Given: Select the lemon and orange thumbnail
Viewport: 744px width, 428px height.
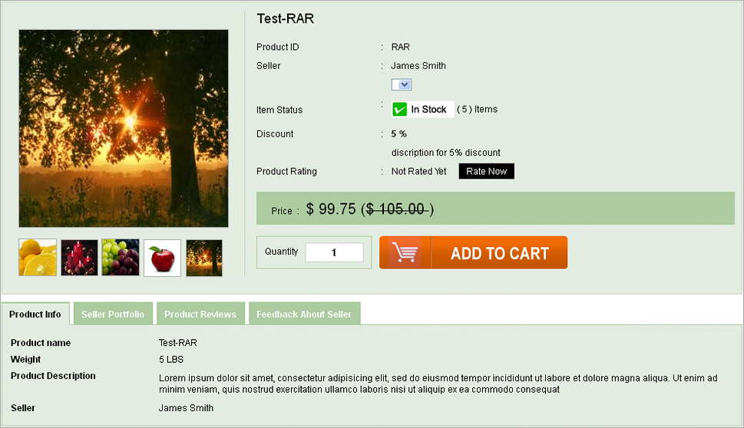Looking at the screenshot, I should [x=38, y=258].
